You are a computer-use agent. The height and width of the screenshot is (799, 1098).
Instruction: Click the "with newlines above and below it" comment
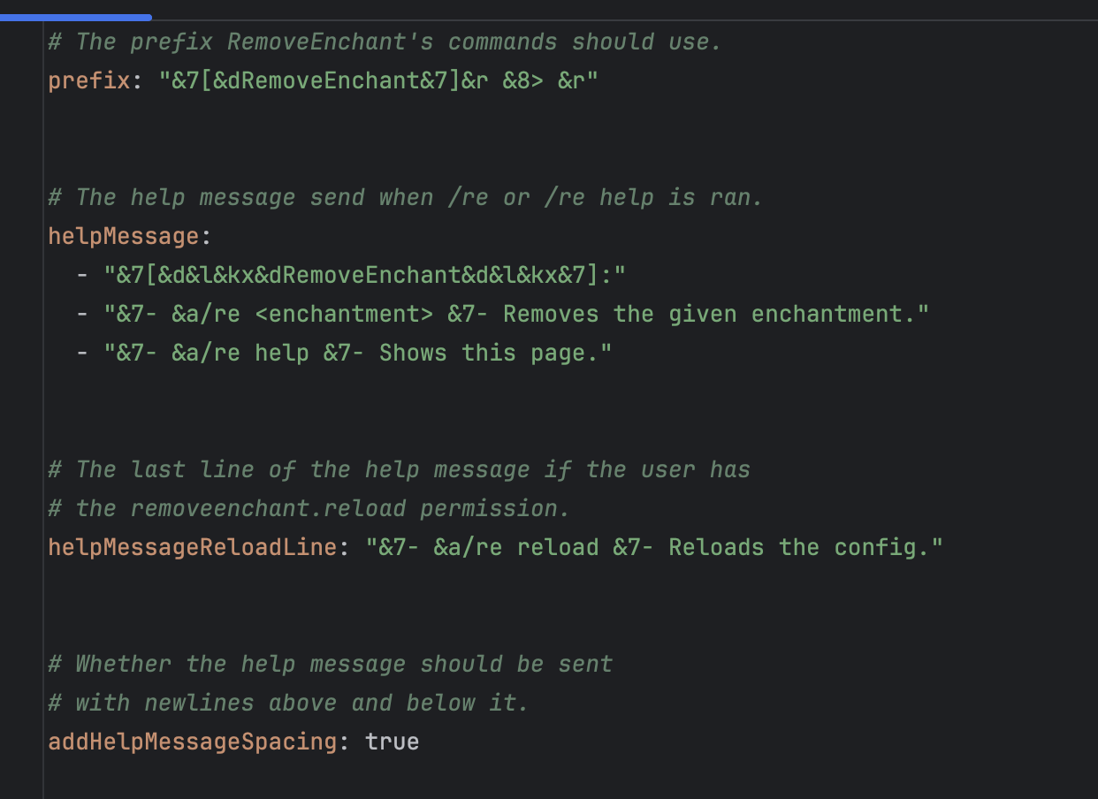click(x=288, y=703)
